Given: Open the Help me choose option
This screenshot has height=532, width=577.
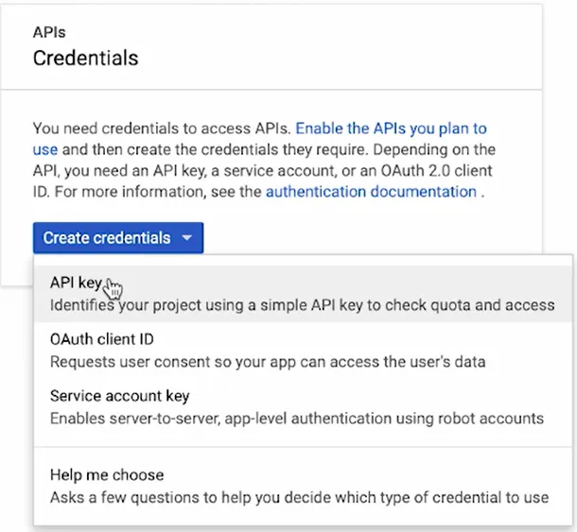Looking at the screenshot, I should tap(107, 474).
